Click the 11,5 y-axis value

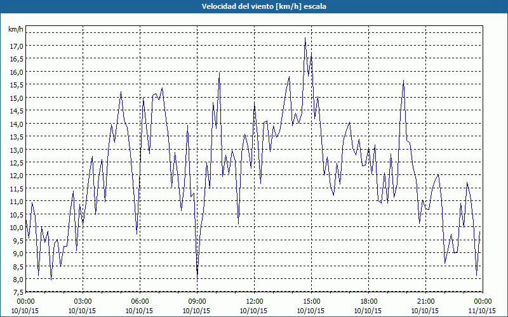coord(17,188)
